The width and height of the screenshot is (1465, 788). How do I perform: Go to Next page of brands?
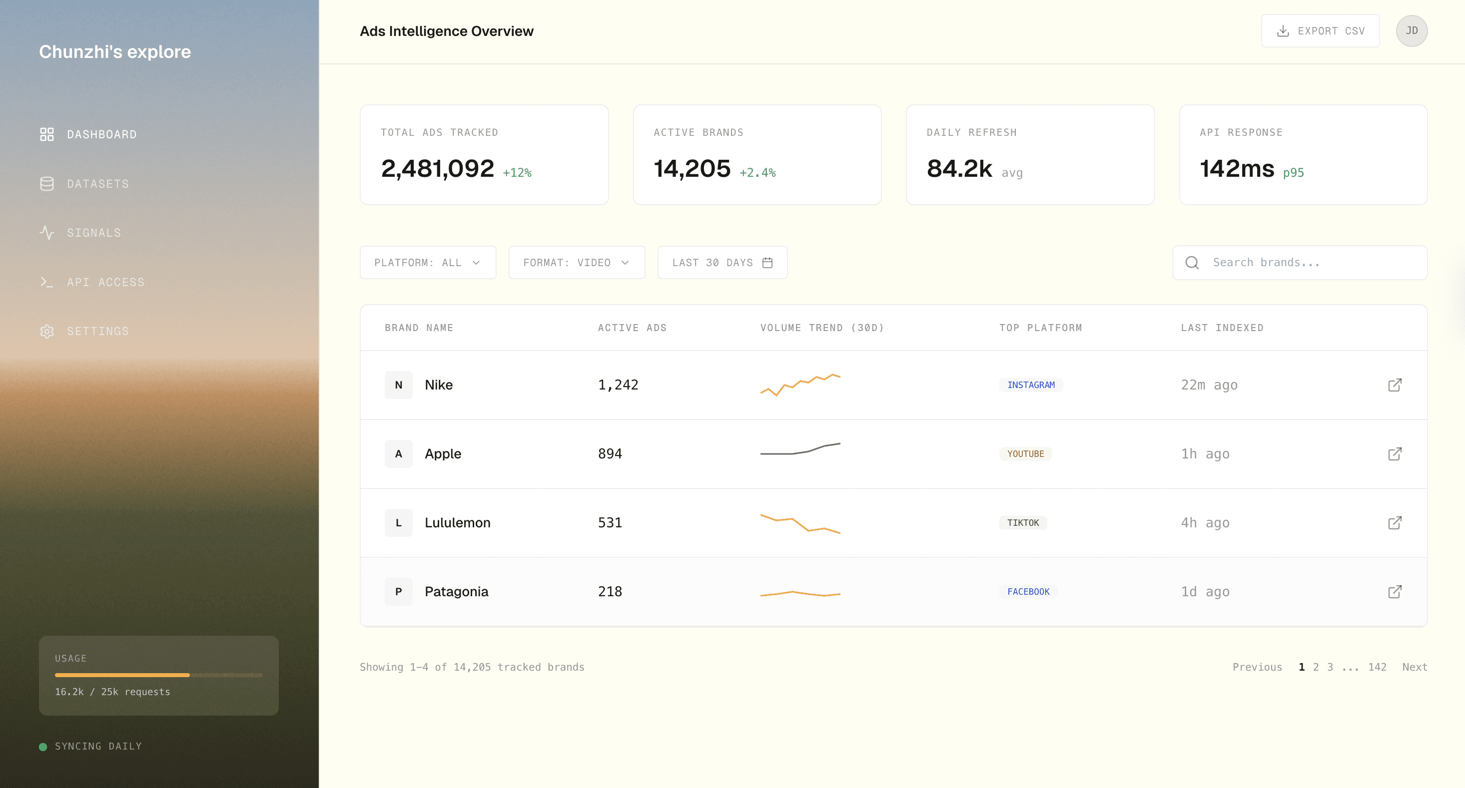coord(1415,667)
